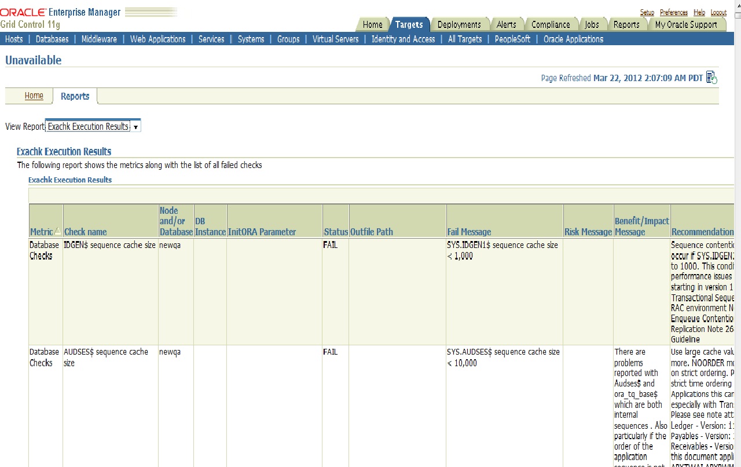Click newqa in the IDGEN$ row
Image resolution: width=741 pixels, height=467 pixels.
click(x=170, y=245)
